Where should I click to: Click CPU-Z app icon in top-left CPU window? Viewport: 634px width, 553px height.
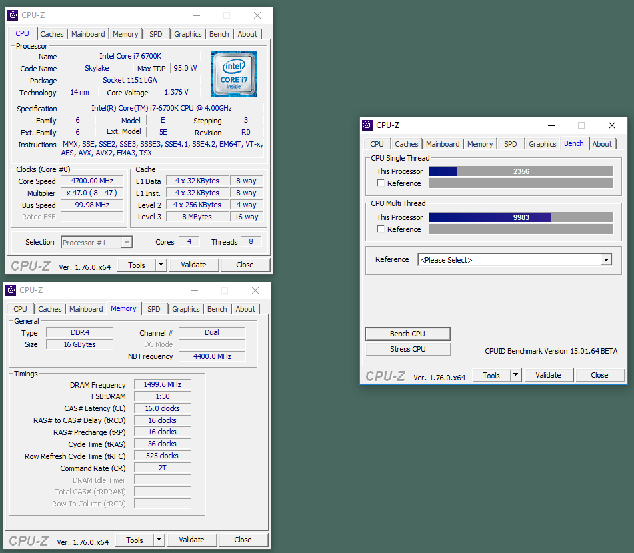click(13, 15)
